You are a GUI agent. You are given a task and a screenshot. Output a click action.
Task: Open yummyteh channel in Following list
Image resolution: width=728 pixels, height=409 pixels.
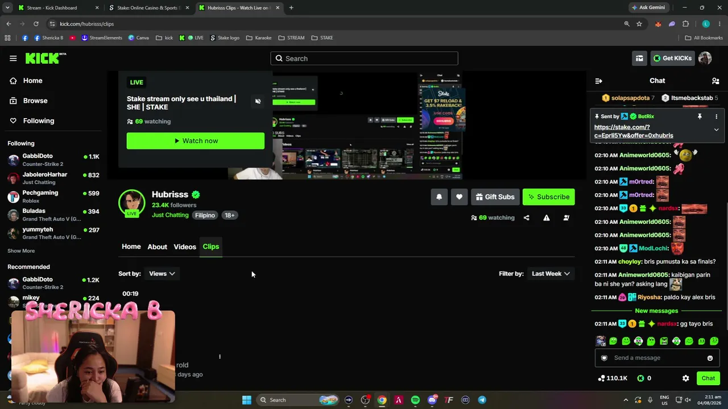click(x=53, y=233)
